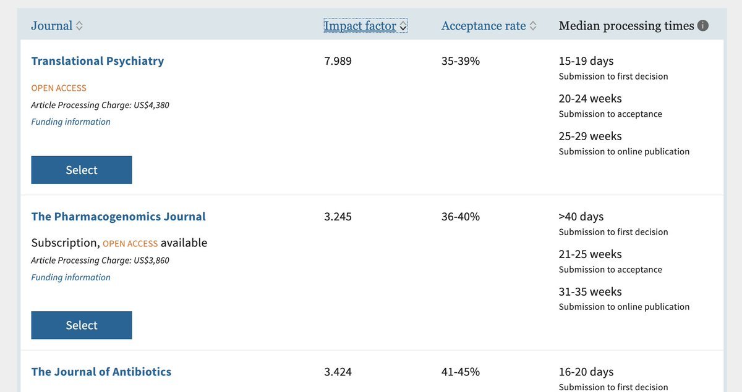This screenshot has height=392, width=742.
Task: Open the Translational Psychiatry journal link
Action: (x=98, y=61)
